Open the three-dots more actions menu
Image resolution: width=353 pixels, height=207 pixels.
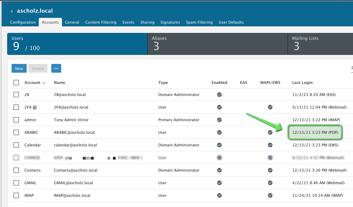pos(56,68)
